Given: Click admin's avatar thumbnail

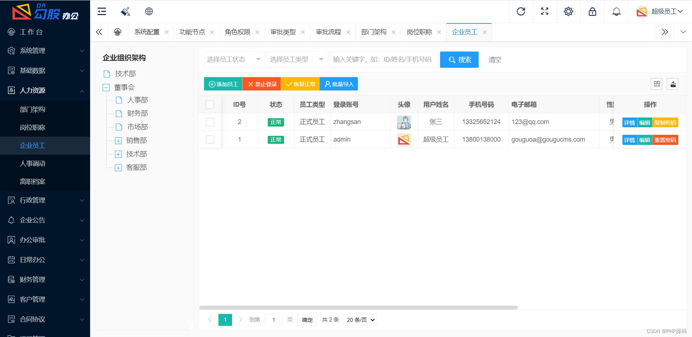Looking at the screenshot, I should point(404,140).
